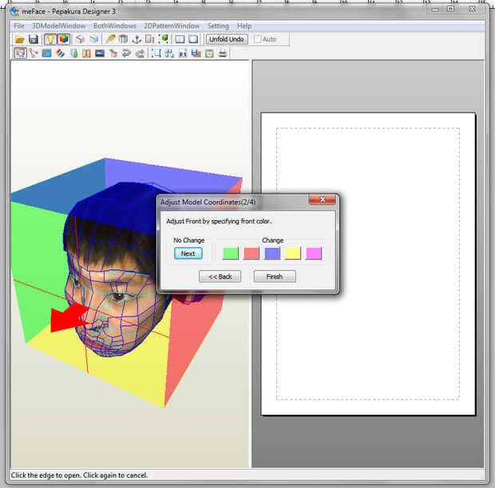Image resolution: width=495 pixels, height=488 pixels.
Task: Open the BothWindows menu
Action: pos(115,26)
